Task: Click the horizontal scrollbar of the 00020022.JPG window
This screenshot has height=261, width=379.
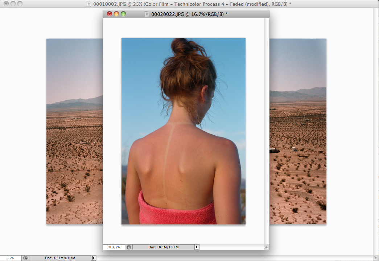Action: click(x=232, y=247)
